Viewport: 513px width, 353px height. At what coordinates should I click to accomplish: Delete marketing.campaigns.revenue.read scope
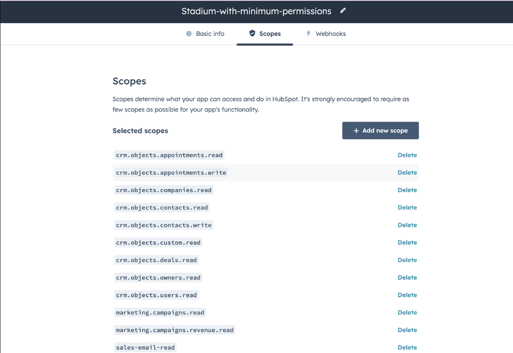tap(407, 330)
